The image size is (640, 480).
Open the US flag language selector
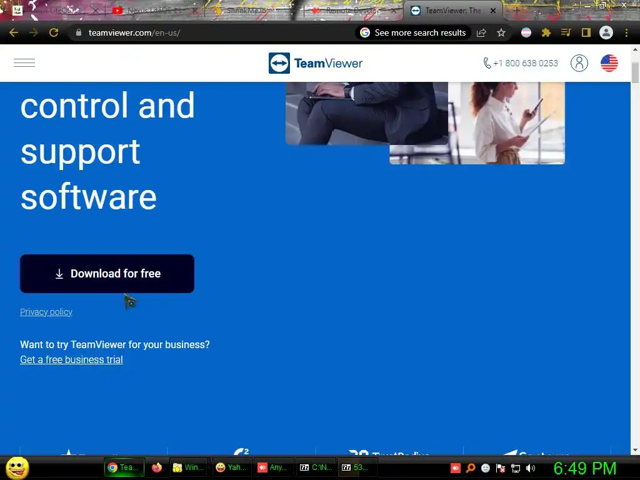click(x=609, y=63)
